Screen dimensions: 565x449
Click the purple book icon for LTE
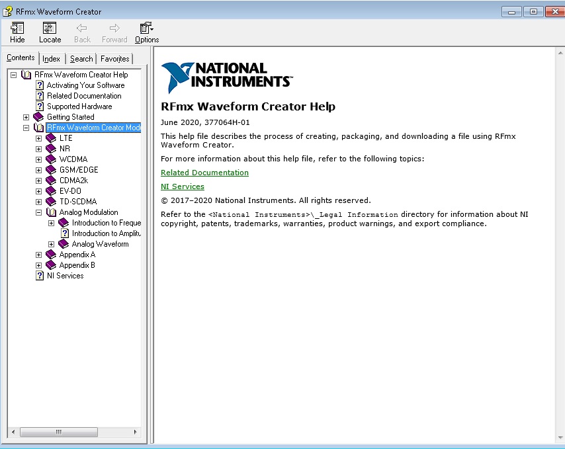coord(51,138)
